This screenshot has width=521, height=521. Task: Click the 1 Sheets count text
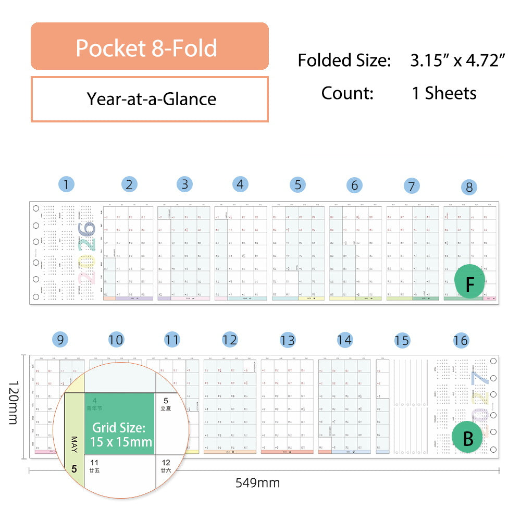tap(444, 93)
